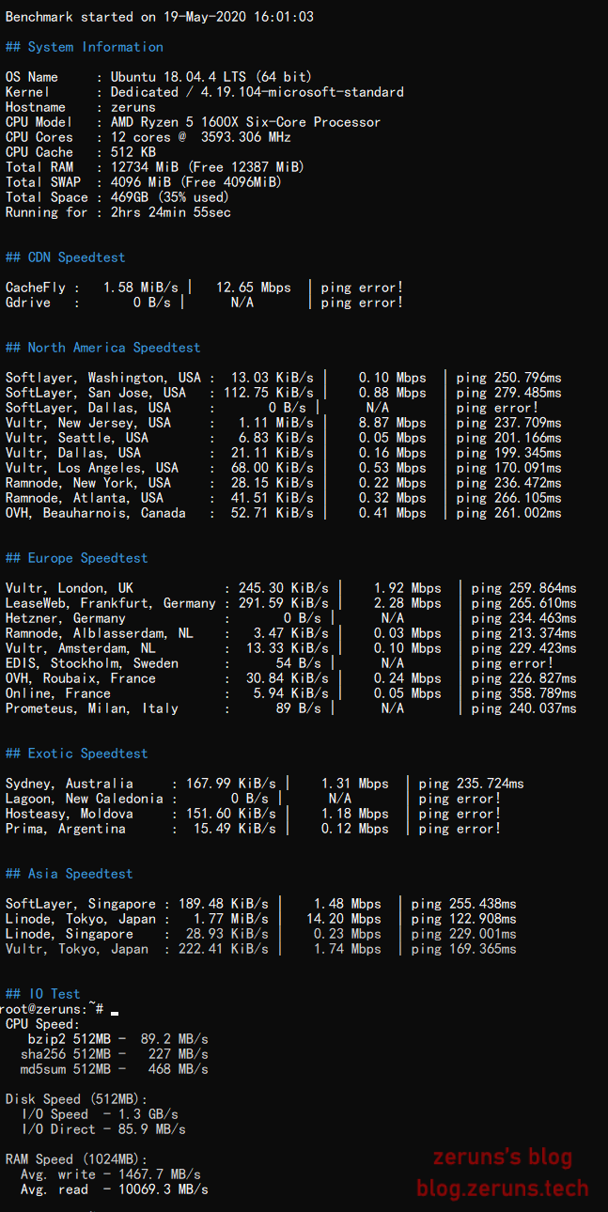The height and width of the screenshot is (1212, 608).
Task: Click the System Information section header
Action: (85, 47)
